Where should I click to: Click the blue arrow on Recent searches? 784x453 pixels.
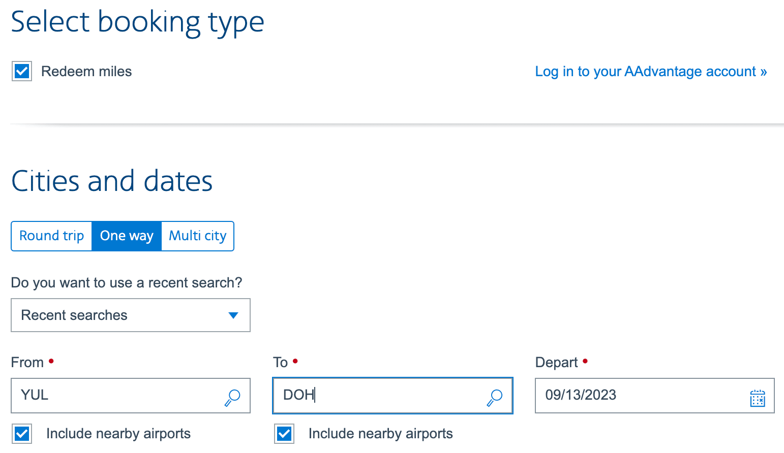point(233,315)
